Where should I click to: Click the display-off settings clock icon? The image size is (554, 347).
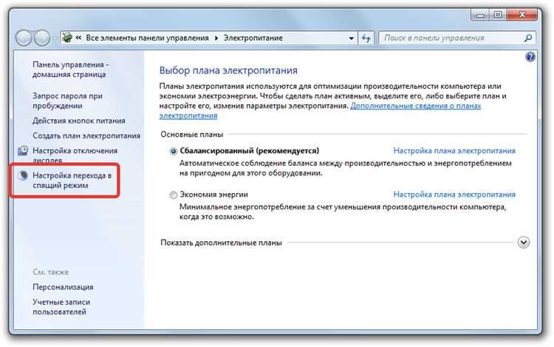(x=23, y=151)
